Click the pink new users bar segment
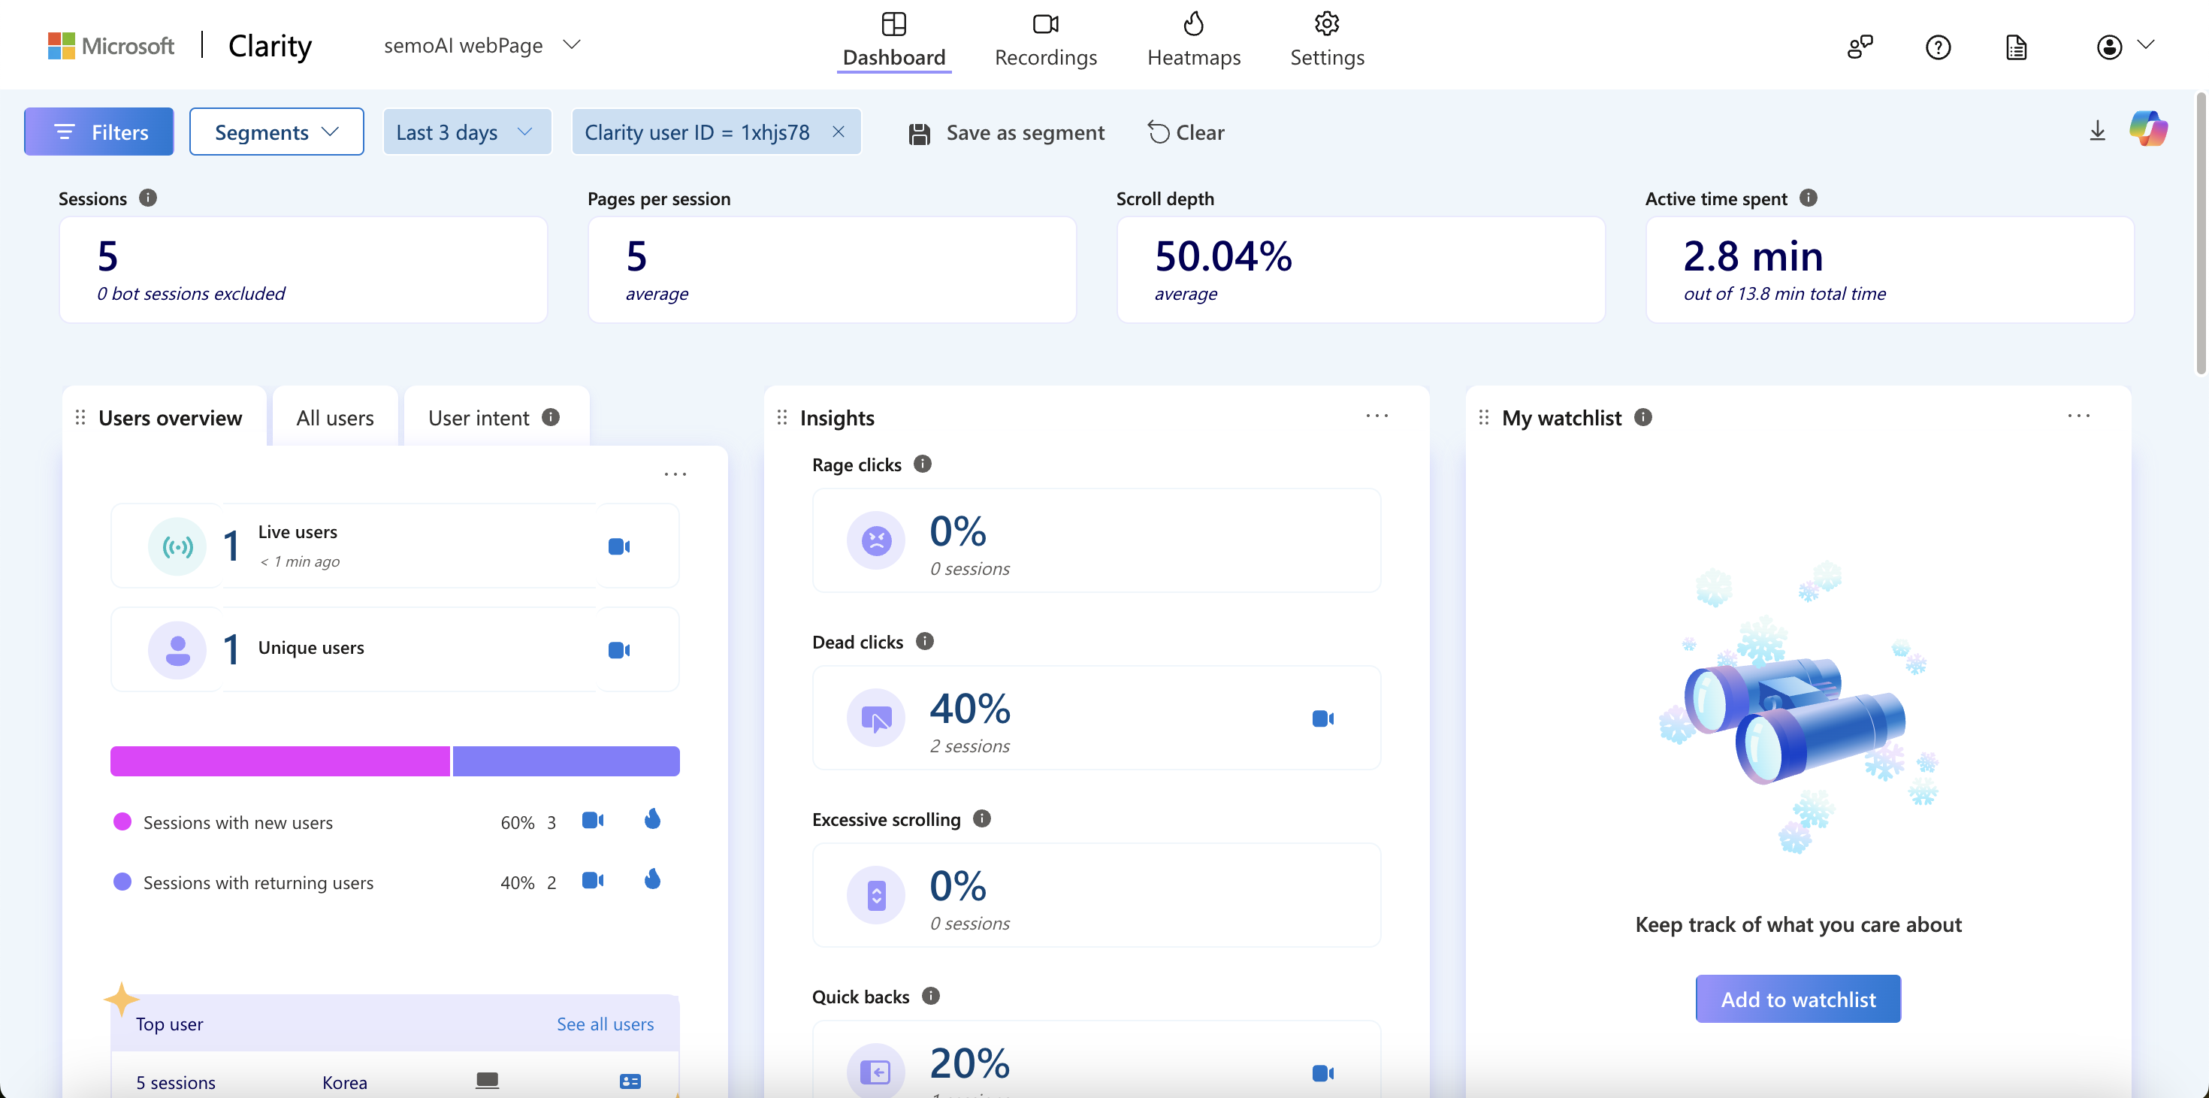Viewport: 2209px width, 1098px height. click(280, 761)
